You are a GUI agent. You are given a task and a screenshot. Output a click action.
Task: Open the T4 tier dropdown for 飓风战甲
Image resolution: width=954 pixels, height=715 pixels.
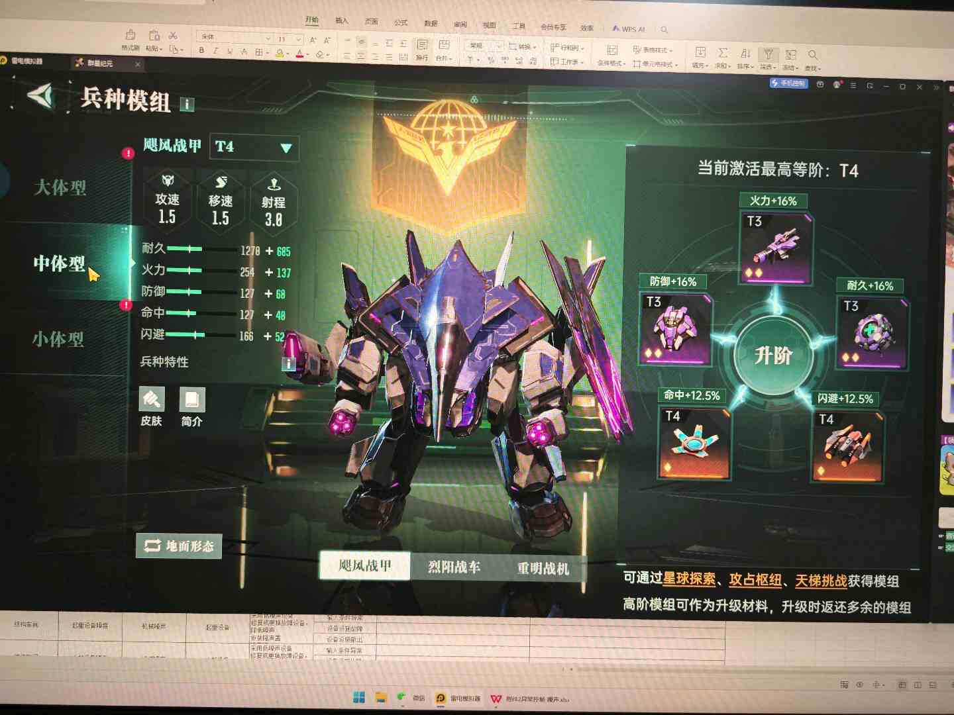[254, 147]
